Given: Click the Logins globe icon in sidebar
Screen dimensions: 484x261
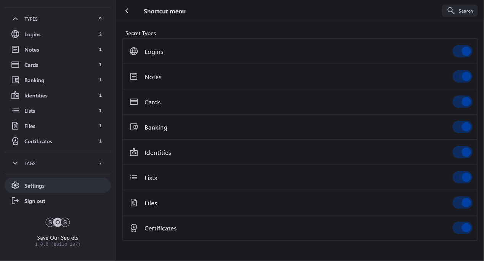Looking at the screenshot, I should pos(15,34).
